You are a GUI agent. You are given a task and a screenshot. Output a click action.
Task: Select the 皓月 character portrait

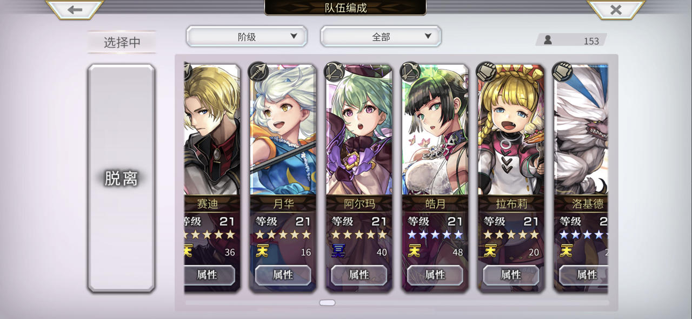click(435, 130)
